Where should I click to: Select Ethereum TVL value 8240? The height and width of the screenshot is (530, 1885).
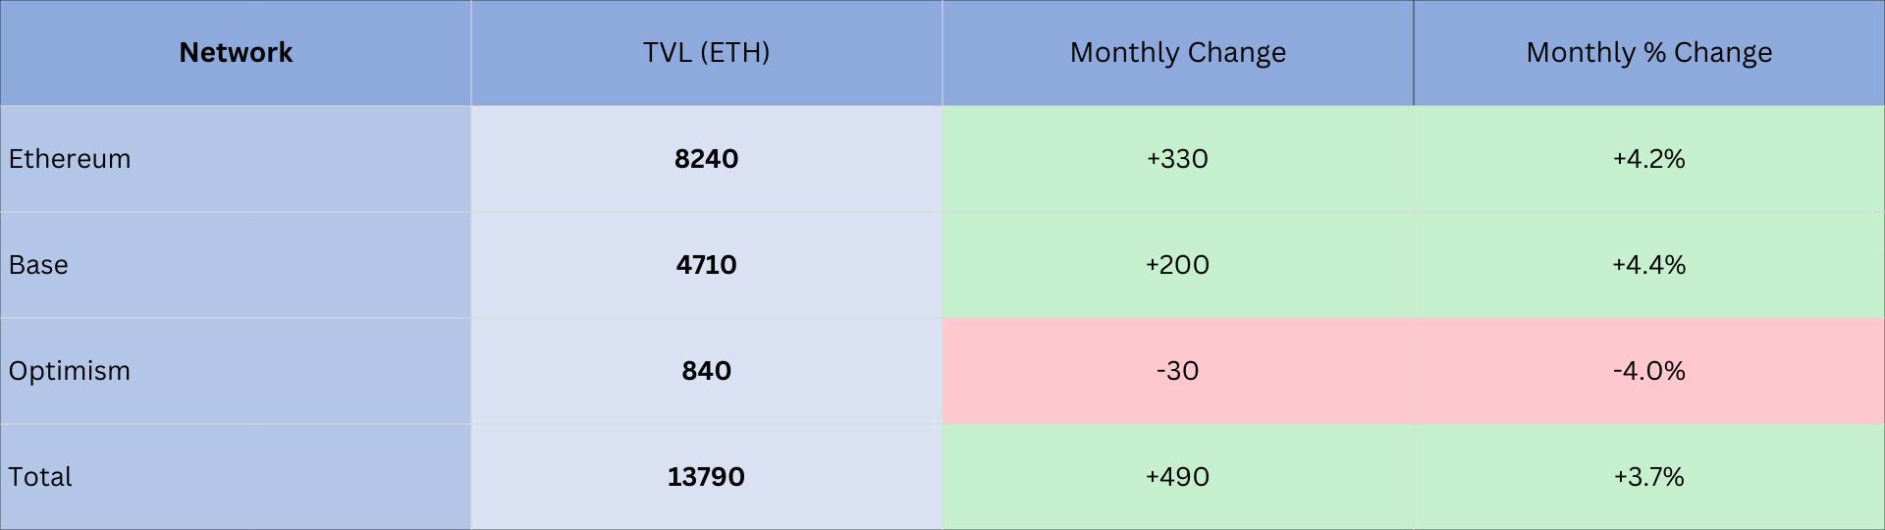pyautogui.click(x=706, y=159)
